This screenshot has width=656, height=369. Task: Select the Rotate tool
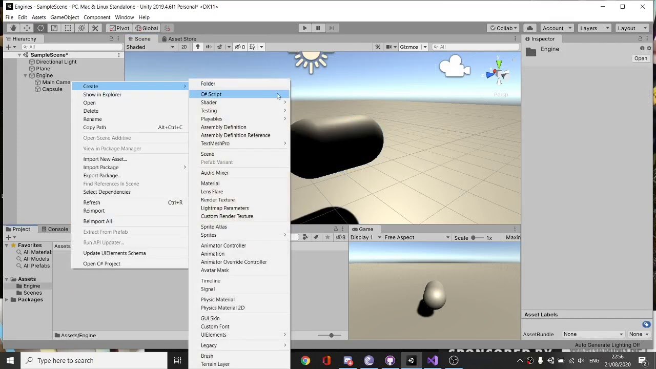pos(40,28)
